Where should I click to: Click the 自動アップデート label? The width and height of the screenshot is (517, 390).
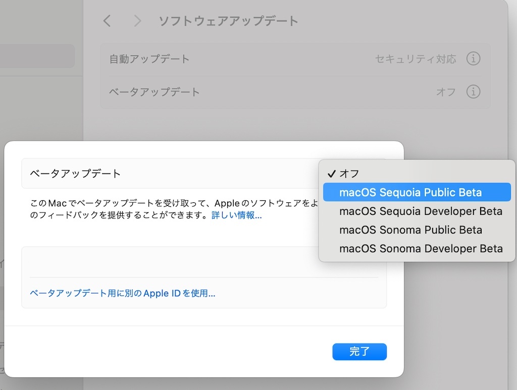[x=149, y=59]
